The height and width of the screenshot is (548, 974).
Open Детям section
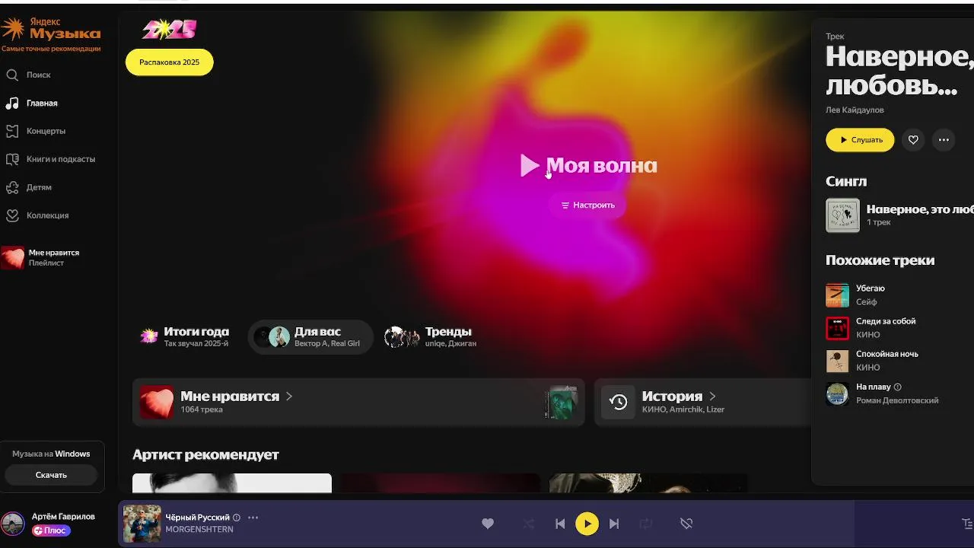[29, 187]
